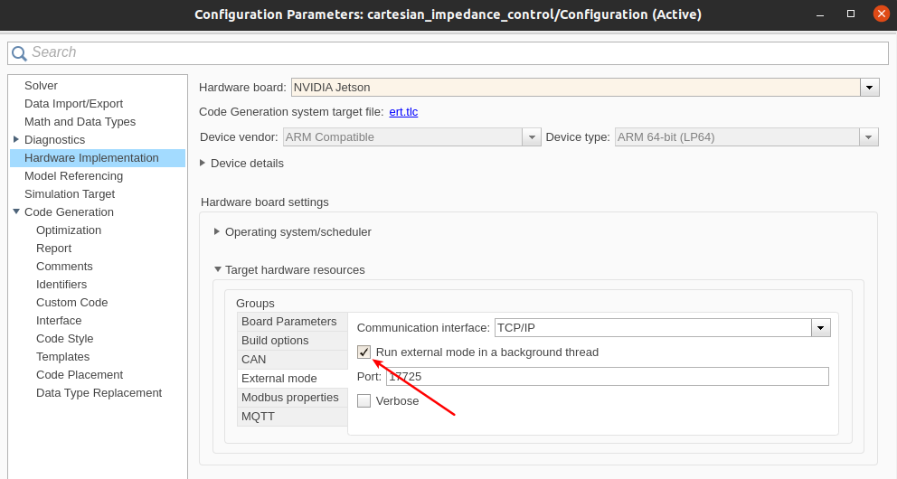Image resolution: width=897 pixels, height=479 pixels.
Task: Collapse the Target hardware resources section
Action: 217,269
